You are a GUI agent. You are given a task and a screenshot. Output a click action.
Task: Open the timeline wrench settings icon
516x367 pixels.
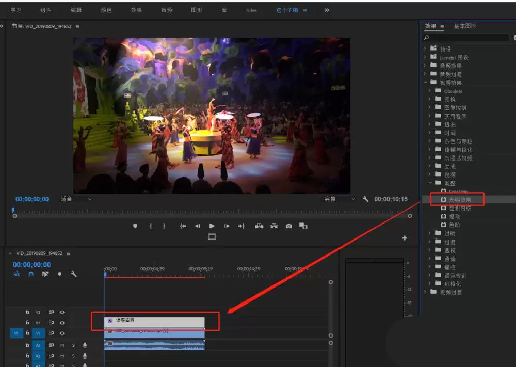[74, 274]
